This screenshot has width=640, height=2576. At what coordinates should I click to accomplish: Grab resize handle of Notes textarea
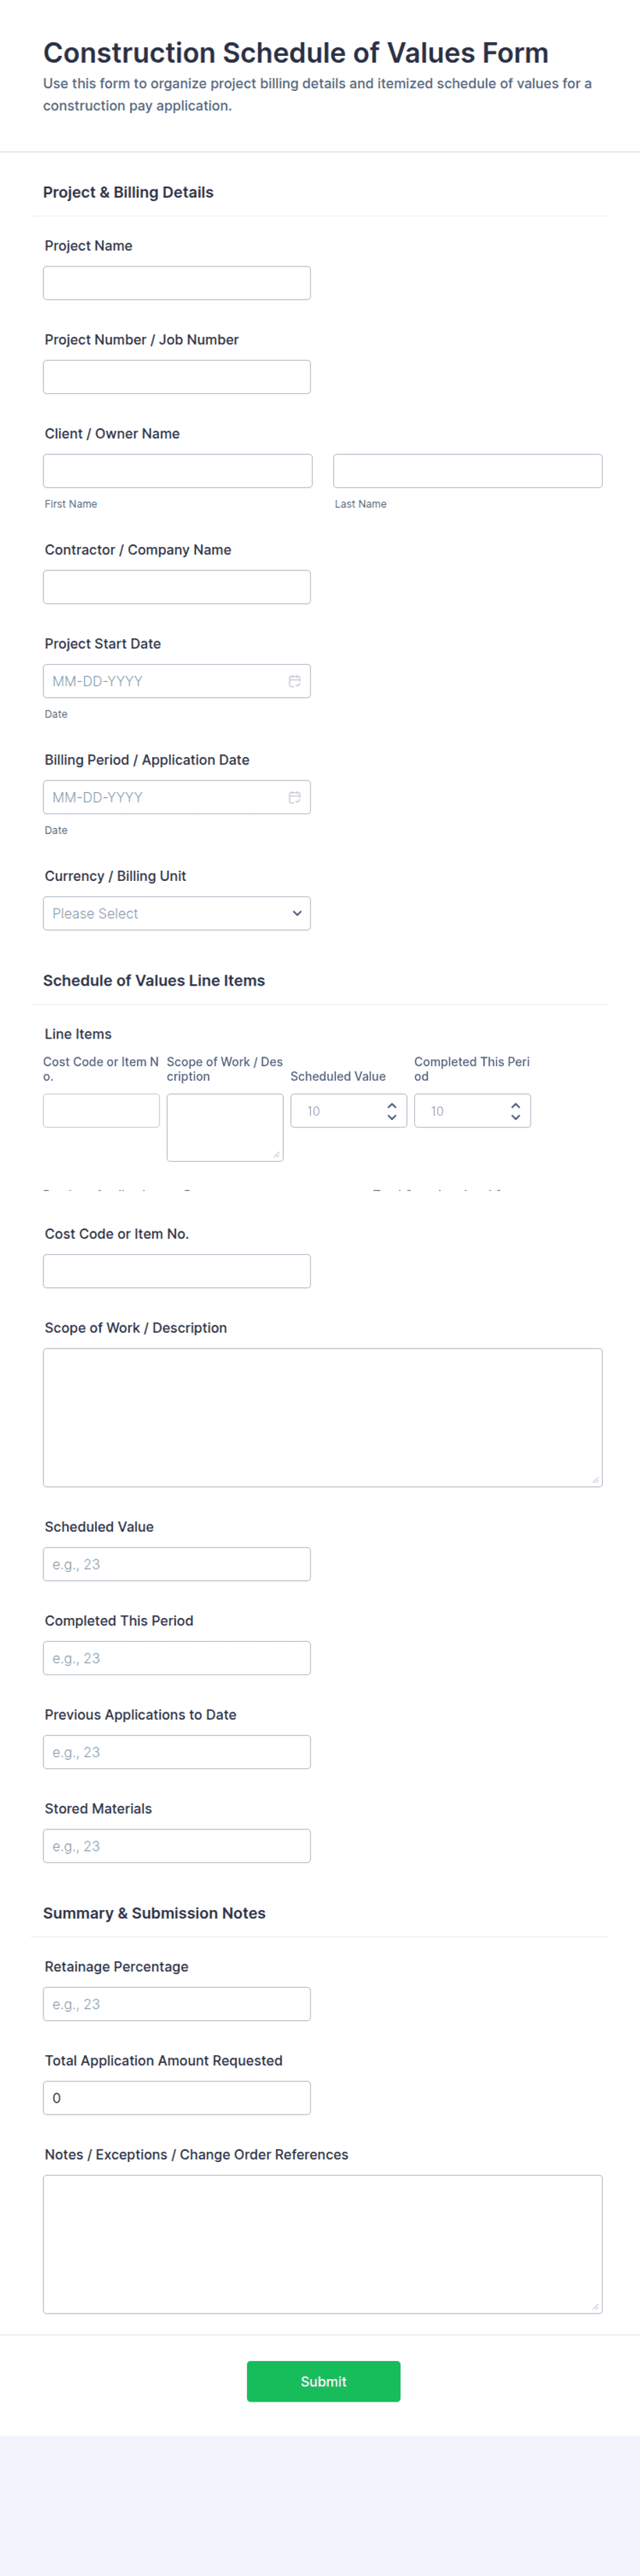595,2306
